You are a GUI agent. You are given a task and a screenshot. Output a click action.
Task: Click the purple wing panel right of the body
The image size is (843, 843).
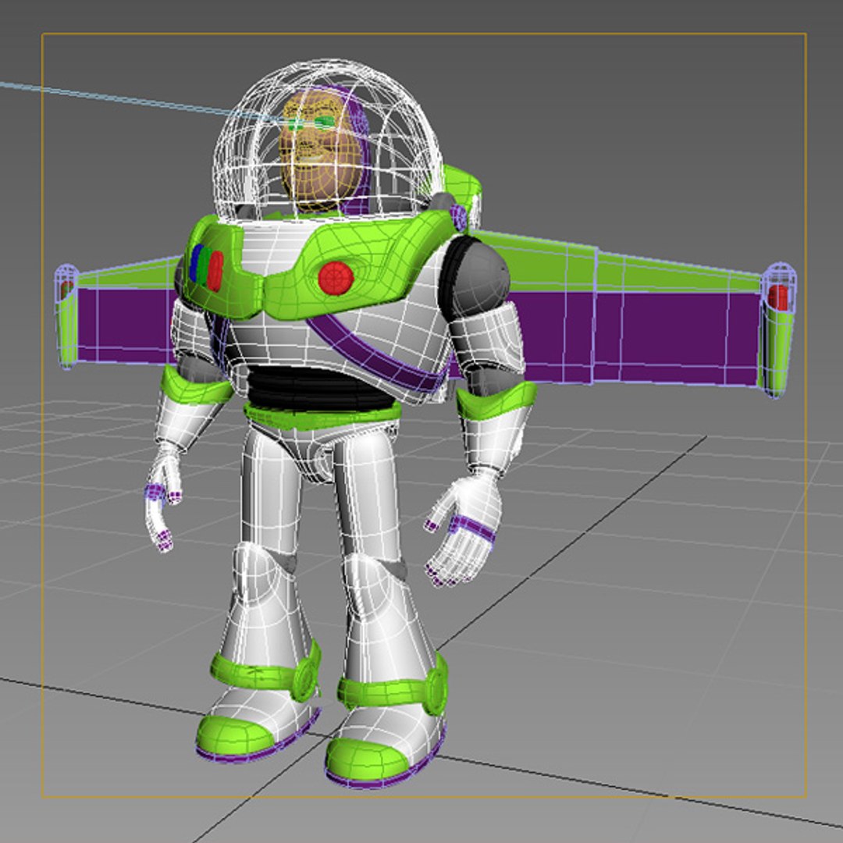pyautogui.click(x=635, y=339)
